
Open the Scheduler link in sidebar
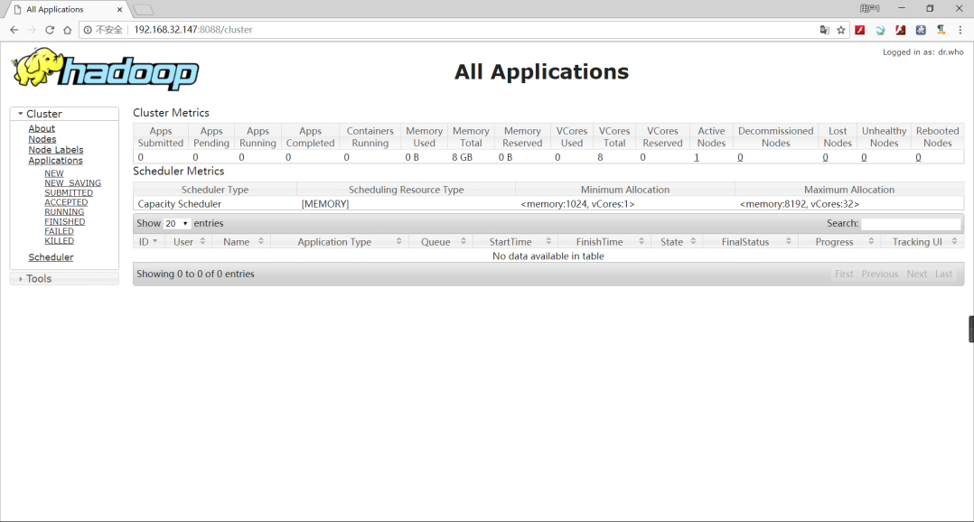(x=51, y=257)
